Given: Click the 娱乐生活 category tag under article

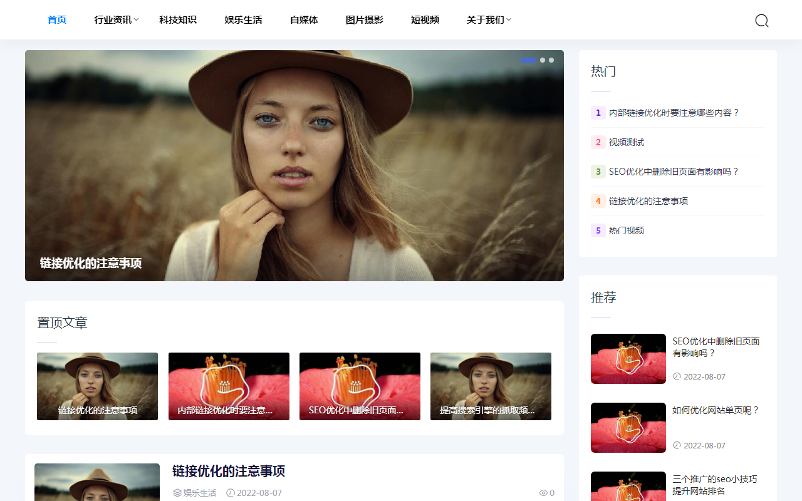Looking at the screenshot, I should pyautogui.click(x=199, y=493).
